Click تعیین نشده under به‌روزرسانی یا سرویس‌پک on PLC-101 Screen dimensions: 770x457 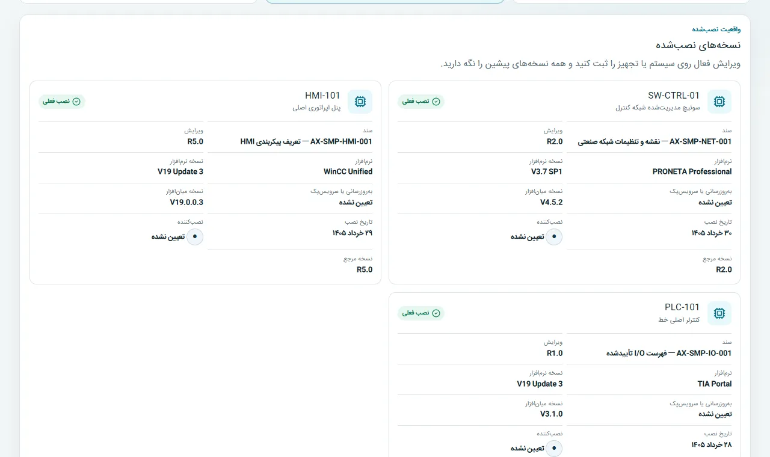[715, 414]
